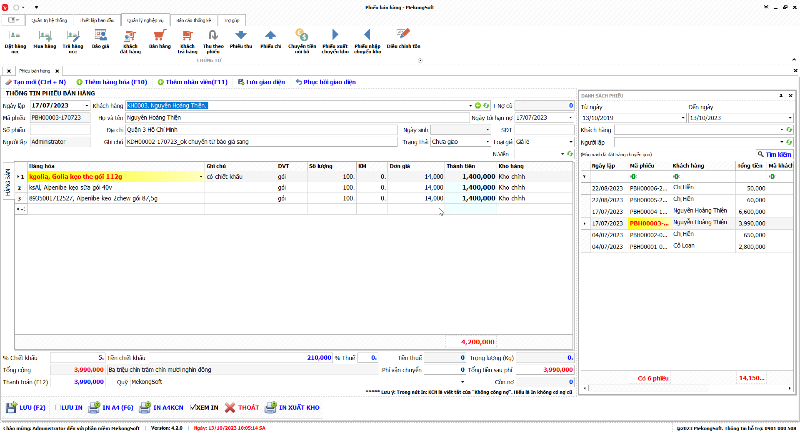Uncheck the XEM IN checkbox
The height and width of the screenshot is (433, 800).
pyautogui.click(x=193, y=408)
